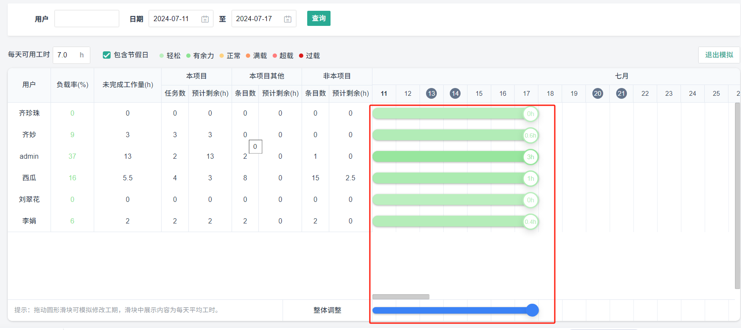Select the highlighted day 20 marker
Image resolution: width=741 pixels, height=330 pixels.
click(x=598, y=94)
